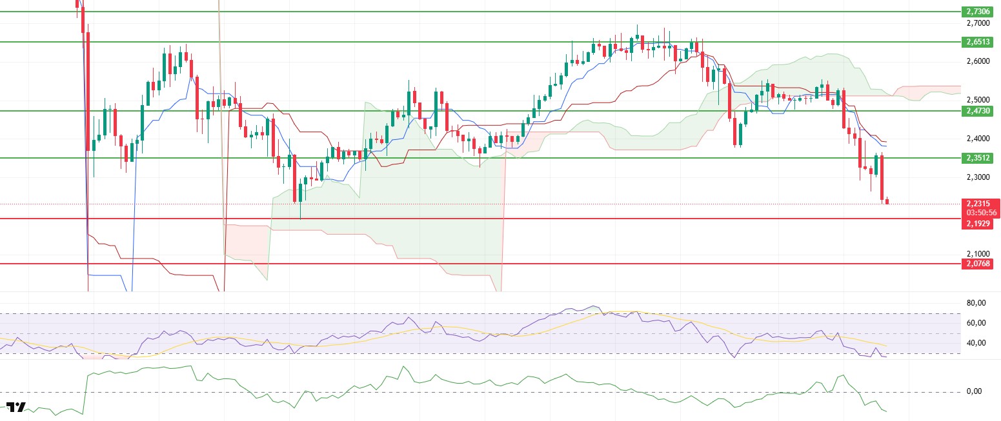Click the 2,7000 price axis tick

pos(978,23)
